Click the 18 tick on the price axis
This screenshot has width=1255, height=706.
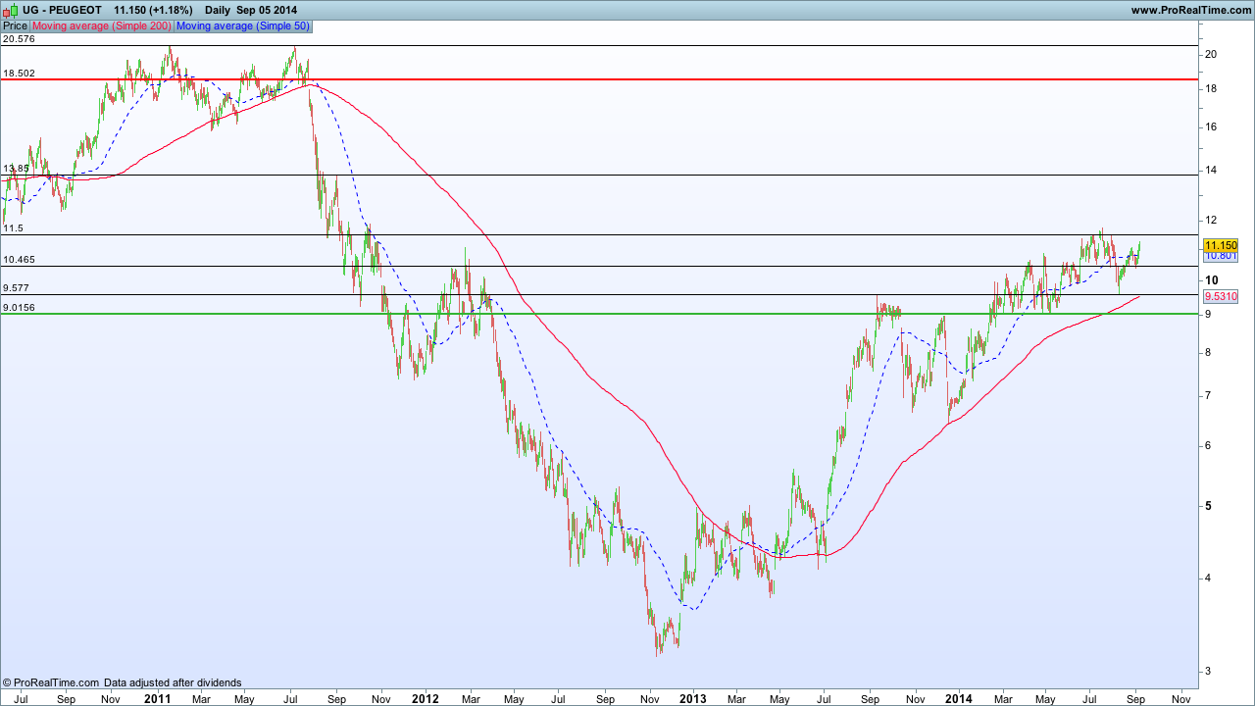coord(1211,88)
